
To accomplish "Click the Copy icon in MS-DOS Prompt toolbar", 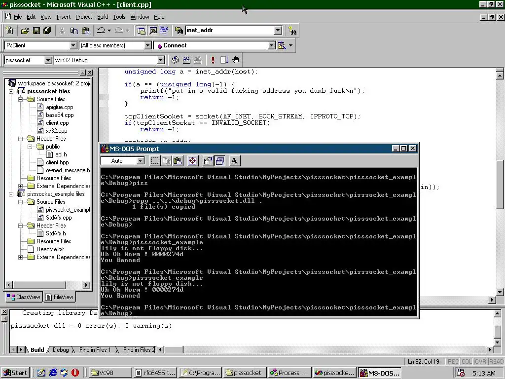I will point(166,161).
